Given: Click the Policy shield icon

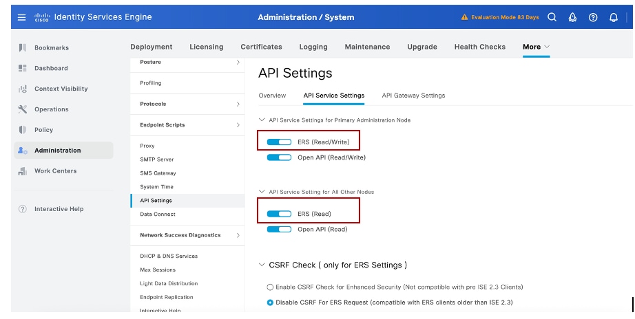Looking at the screenshot, I should 23,130.
